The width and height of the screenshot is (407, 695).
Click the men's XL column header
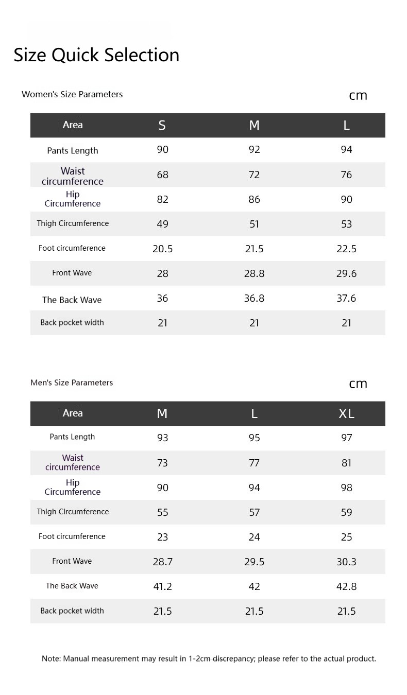(347, 413)
